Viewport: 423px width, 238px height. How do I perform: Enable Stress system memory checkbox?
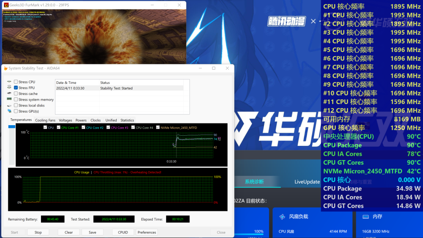point(16,99)
